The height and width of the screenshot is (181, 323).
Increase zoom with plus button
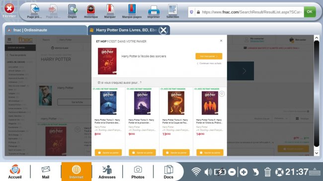[243, 172]
